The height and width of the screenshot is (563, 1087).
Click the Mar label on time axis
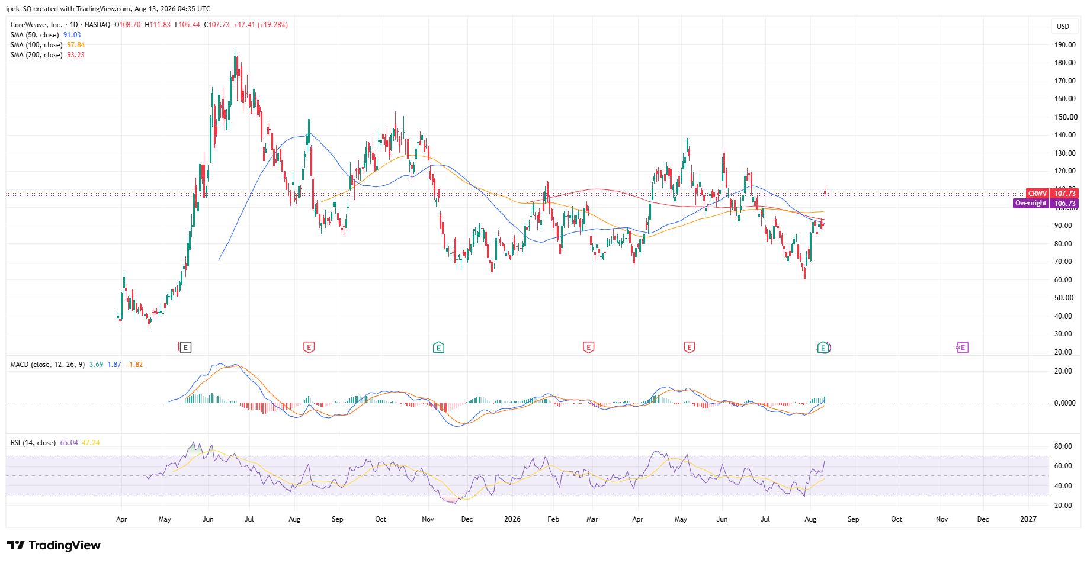[x=592, y=519]
